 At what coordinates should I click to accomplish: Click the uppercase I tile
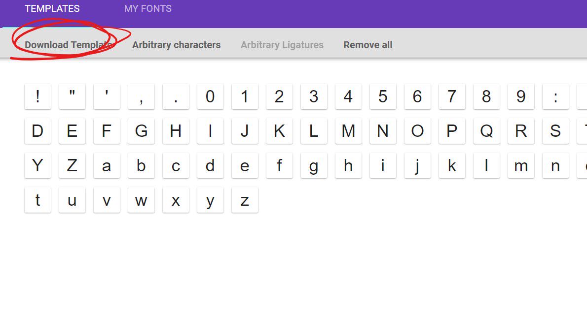pos(211,131)
